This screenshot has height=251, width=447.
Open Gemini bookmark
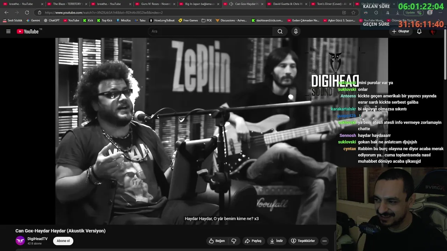point(33,21)
